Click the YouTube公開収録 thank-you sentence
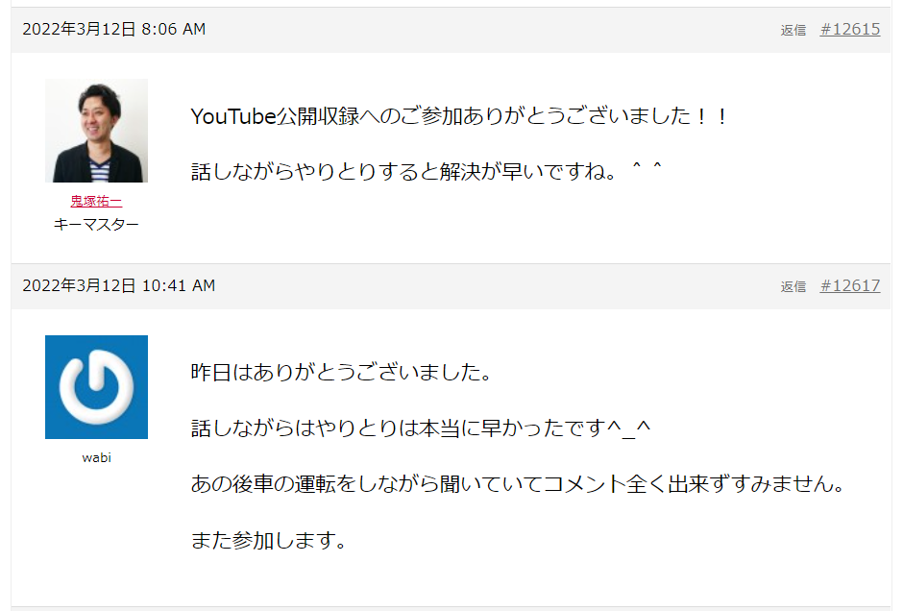Screen dimensions: 903x611 [x=459, y=116]
